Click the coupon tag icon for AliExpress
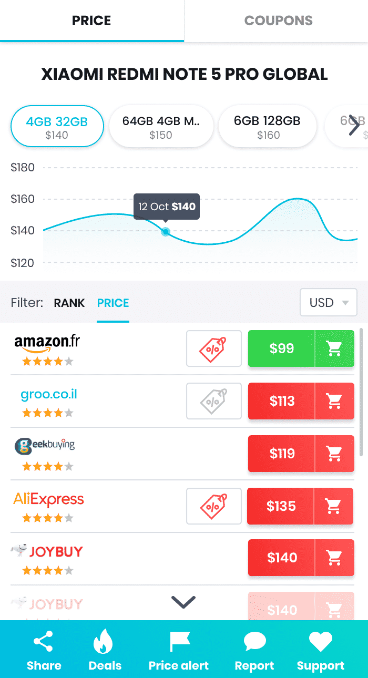The height and width of the screenshot is (678, 368). click(214, 506)
